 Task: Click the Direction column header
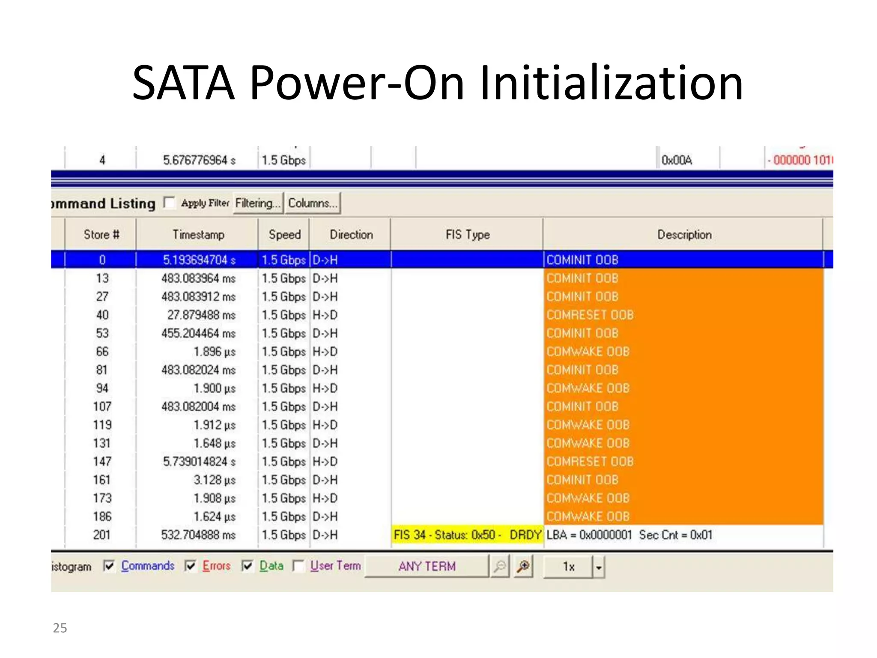click(x=351, y=235)
